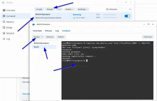157x101 pixels.
Task: Focus the container search field
Action: 119,9
